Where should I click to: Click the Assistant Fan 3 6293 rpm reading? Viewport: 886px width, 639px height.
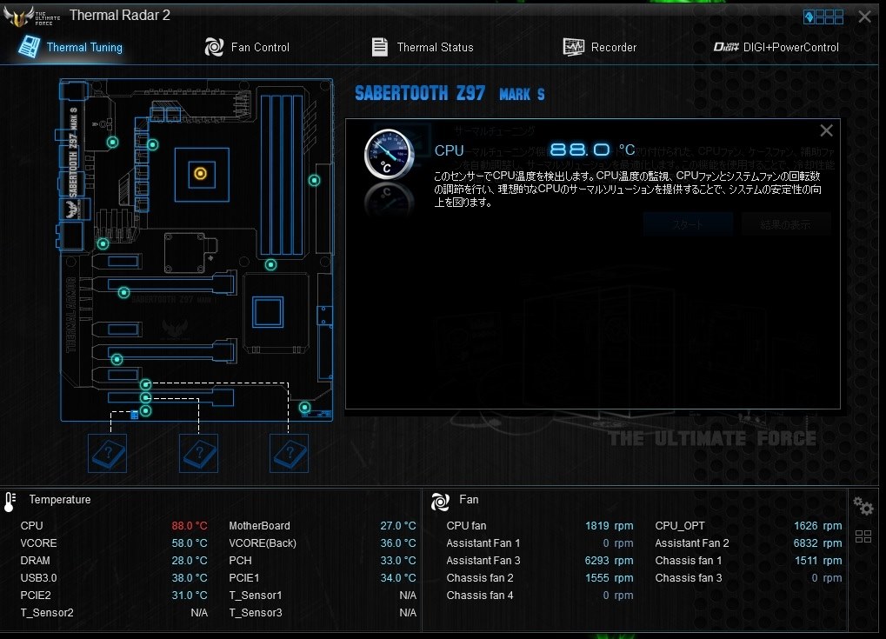click(610, 561)
